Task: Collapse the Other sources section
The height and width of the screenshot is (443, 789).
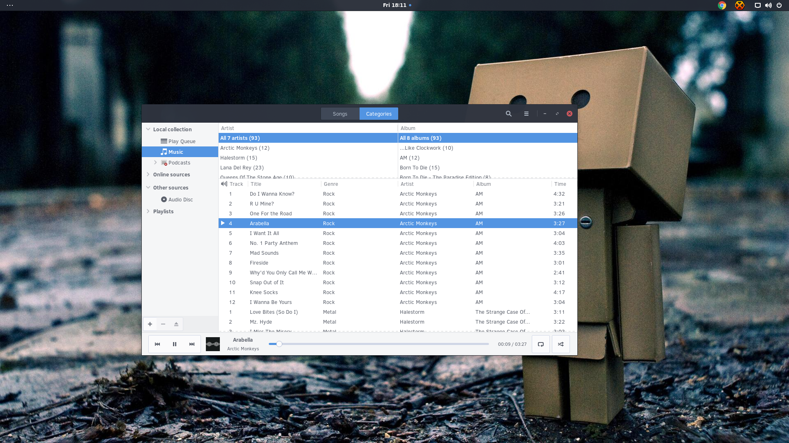Action: [148, 187]
